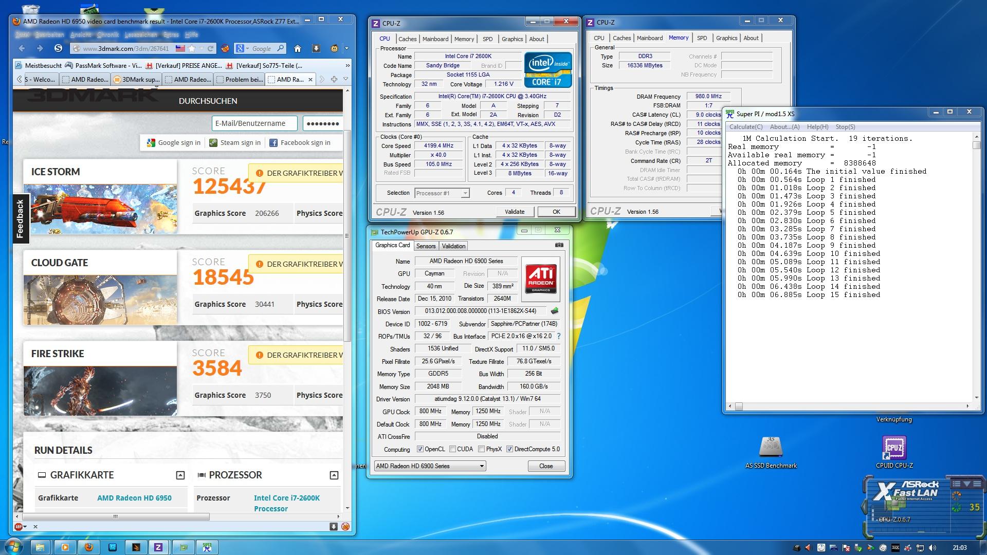This screenshot has width=987, height=555.
Task: Collapse the PROZESSOR section
Action: pos(334,475)
